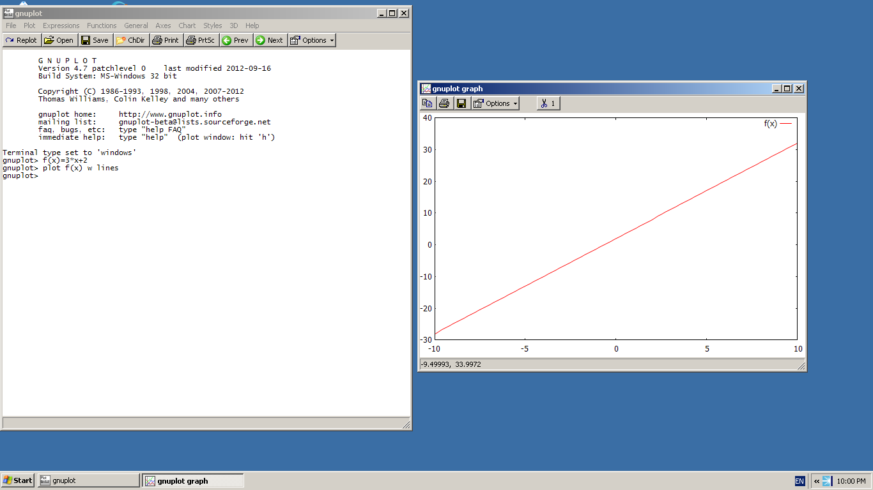Click the scissors "1" button in graph window
This screenshot has height=490, width=873.
point(548,103)
